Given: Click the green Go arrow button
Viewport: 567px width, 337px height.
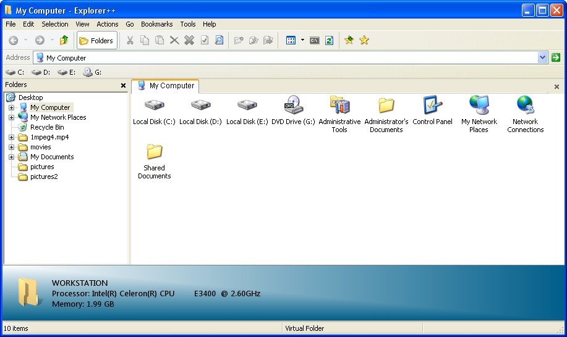Looking at the screenshot, I should click(556, 57).
